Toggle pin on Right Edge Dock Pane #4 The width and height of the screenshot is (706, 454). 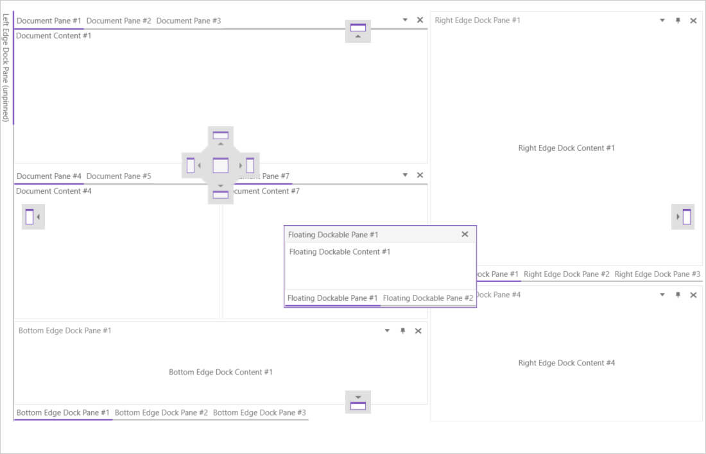pyautogui.click(x=678, y=295)
